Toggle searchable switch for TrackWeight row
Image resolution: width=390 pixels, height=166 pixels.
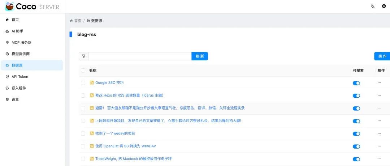coord(356,159)
